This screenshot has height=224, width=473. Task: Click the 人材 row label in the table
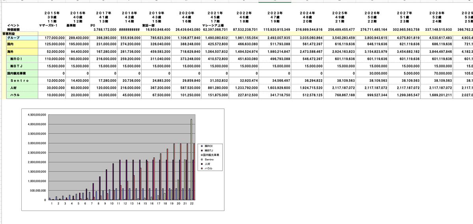pos(21,88)
